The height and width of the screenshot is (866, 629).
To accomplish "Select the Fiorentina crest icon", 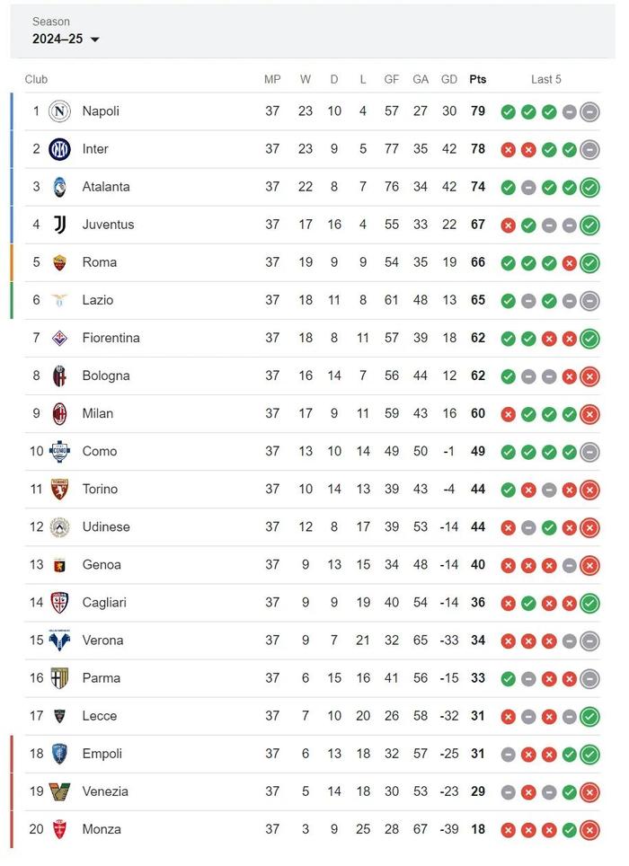I will (x=59, y=338).
